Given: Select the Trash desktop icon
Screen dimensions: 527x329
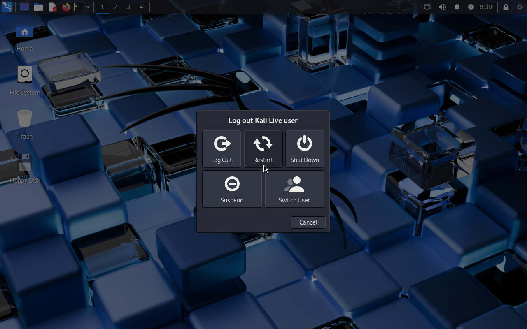Looking at the screenshot, I should [25, 124].
